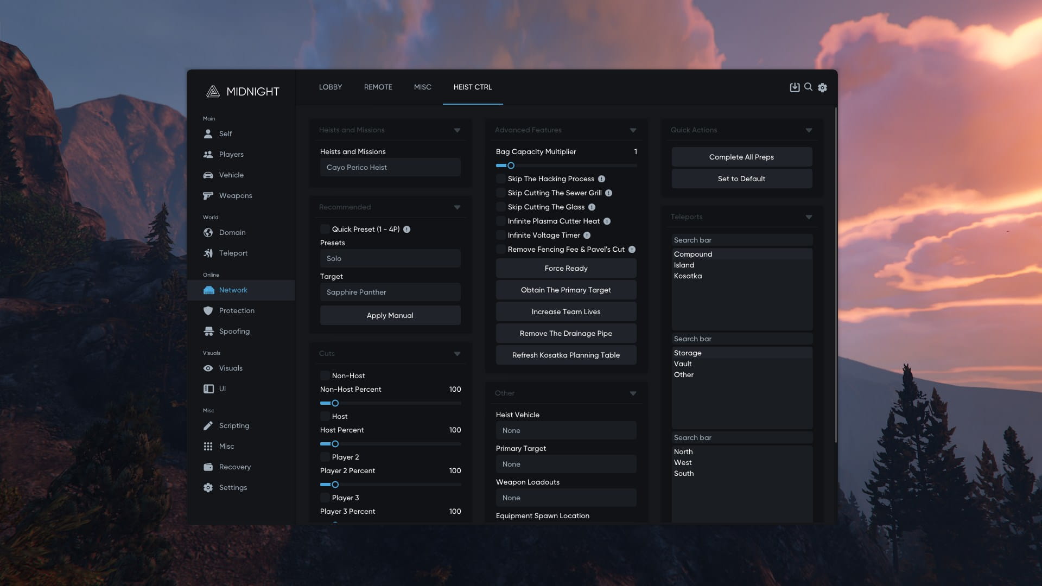Open the search magnifier icon
The width and height of the screenshot is (1042, 586).
(x=808, y=87)
